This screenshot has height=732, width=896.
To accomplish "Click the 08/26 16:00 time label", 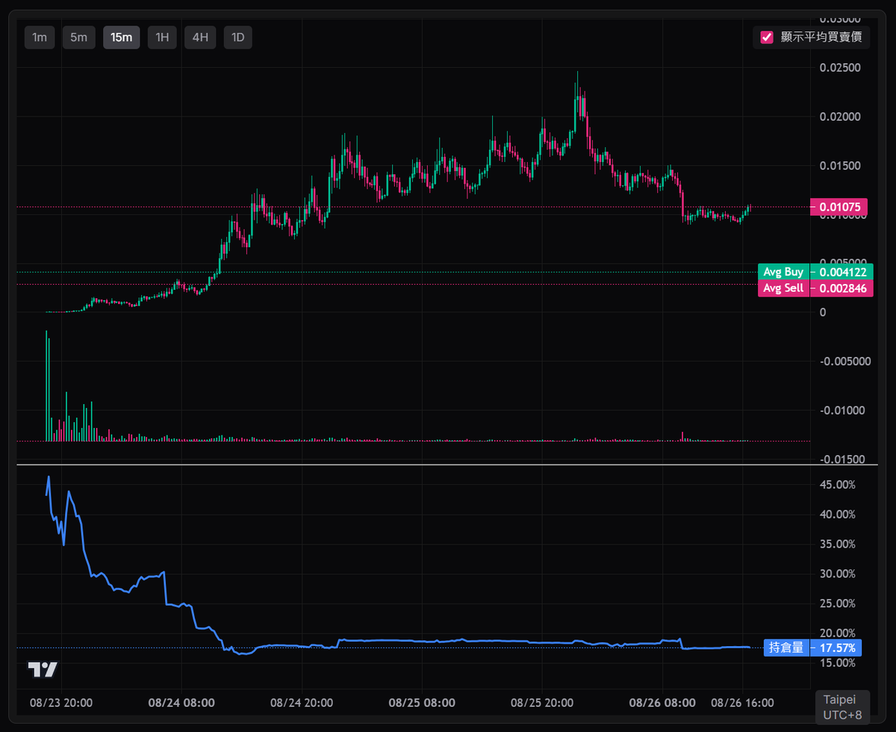I will [x=742, y=703].
